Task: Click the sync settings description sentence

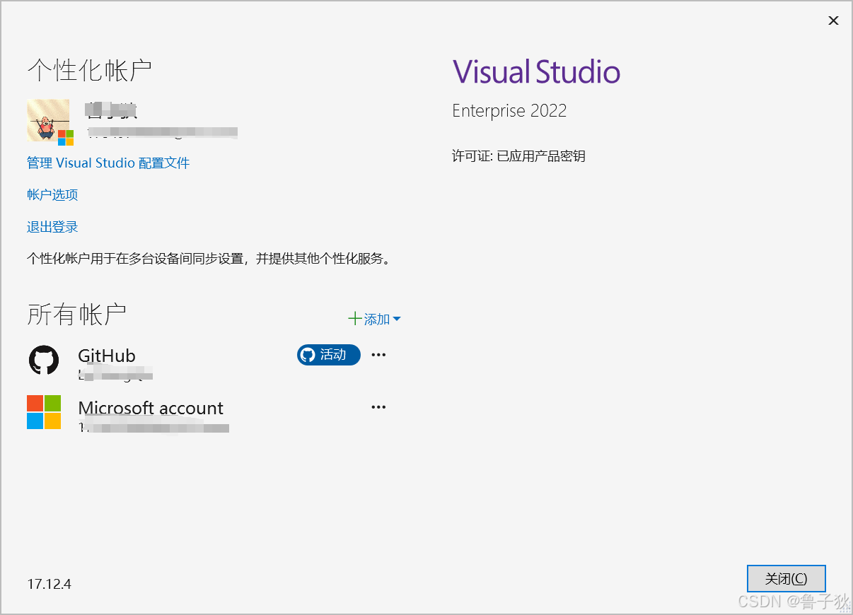Action: (x=209, y=259)
